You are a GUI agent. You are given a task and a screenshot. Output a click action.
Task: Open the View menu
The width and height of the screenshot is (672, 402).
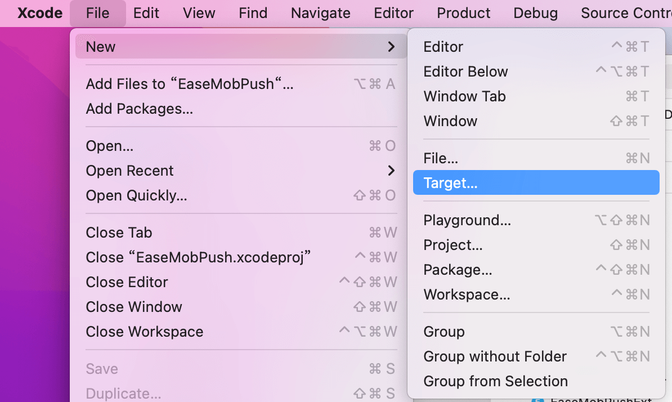(x=199, y=13)
